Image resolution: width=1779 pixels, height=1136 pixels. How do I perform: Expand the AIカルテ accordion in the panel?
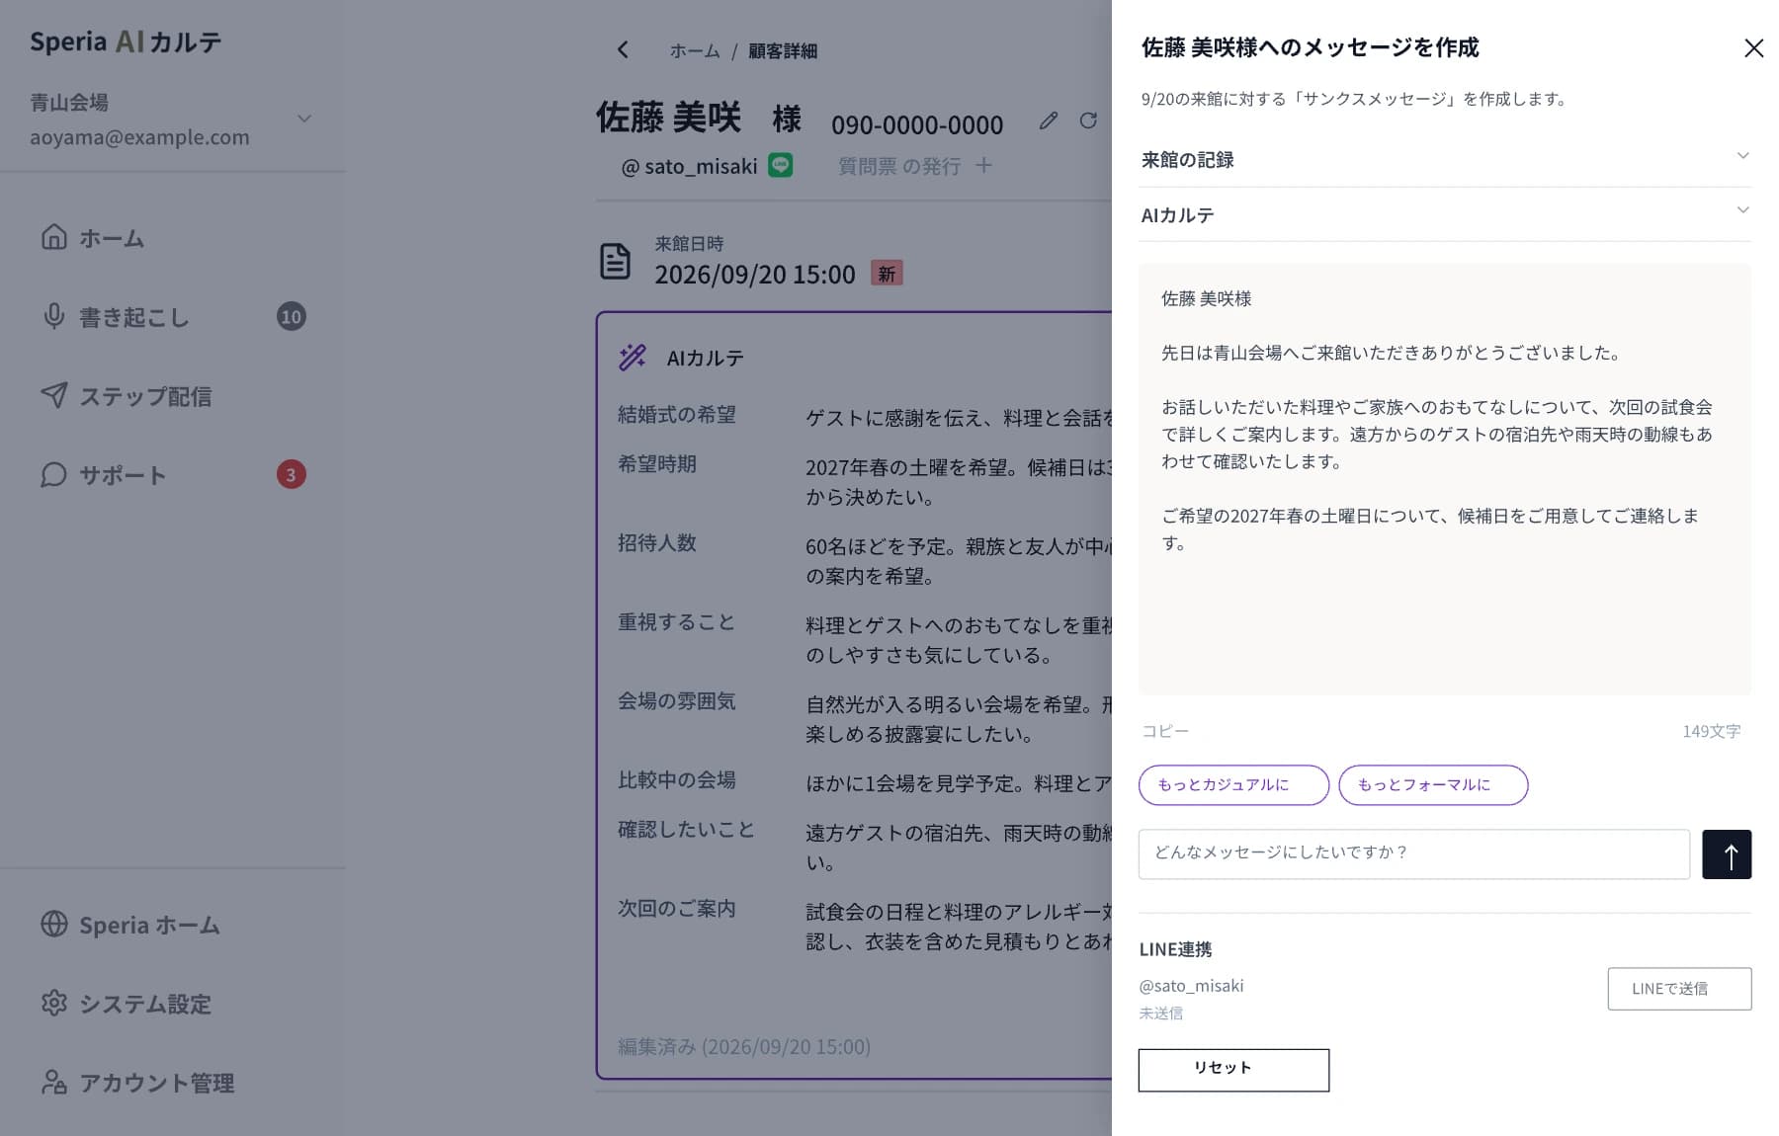(x=1445, y=214)
